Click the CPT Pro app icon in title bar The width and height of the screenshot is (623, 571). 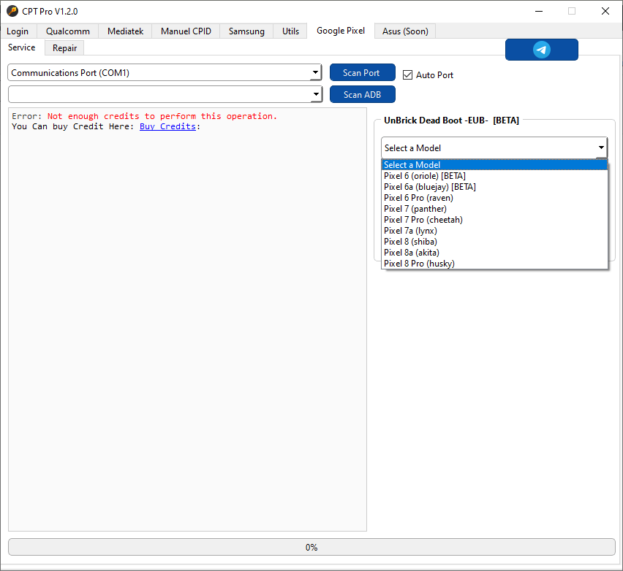12,11
